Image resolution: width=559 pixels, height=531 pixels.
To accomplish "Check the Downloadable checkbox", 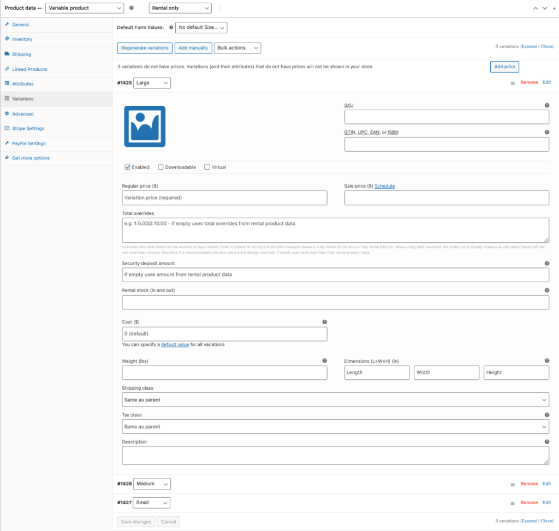I will pyautogui.click(x=161, y=167).
